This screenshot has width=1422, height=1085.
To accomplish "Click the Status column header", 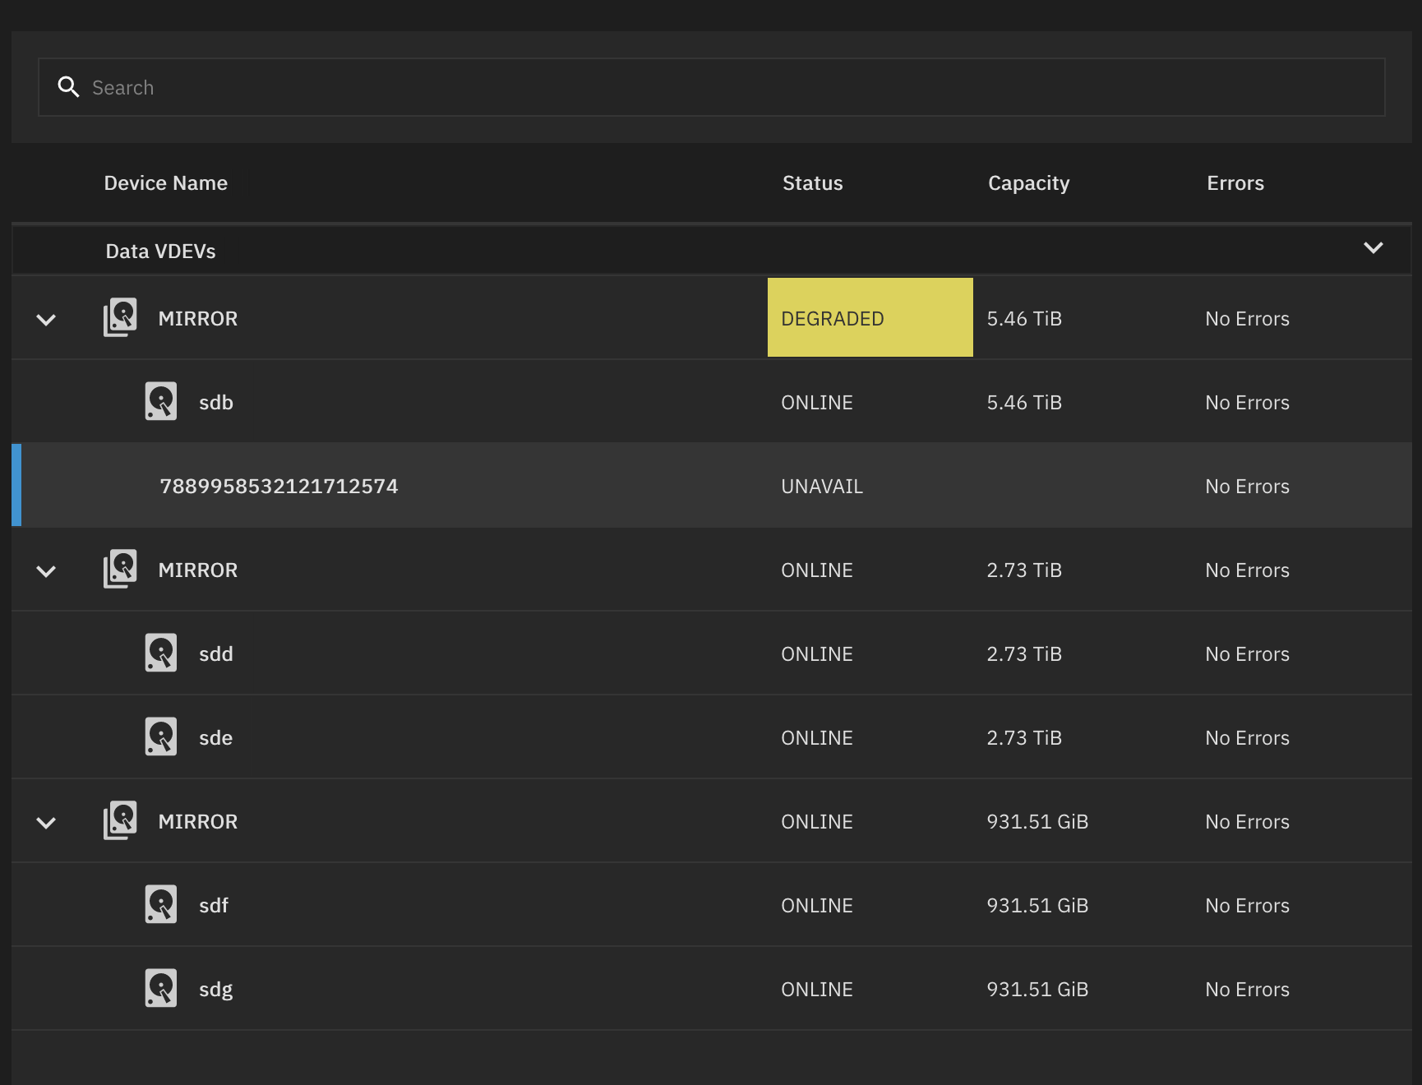I will 812,183.
